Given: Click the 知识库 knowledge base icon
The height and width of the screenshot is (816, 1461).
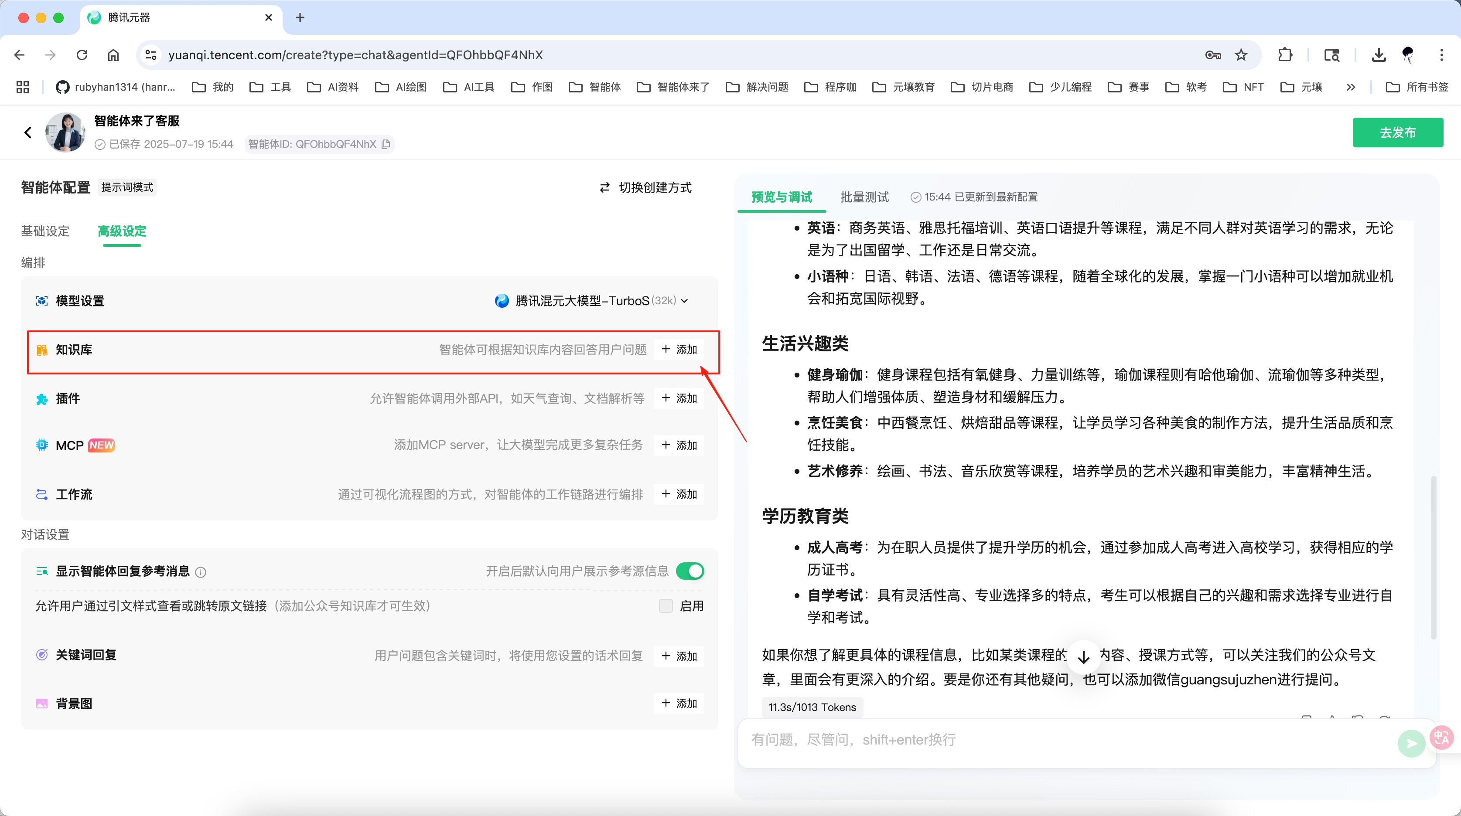Looking at the screenshot, I should click(x=42, y=350).
